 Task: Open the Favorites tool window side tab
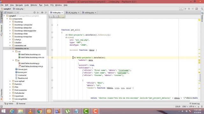pyautogui.click(x=1, y=94)
